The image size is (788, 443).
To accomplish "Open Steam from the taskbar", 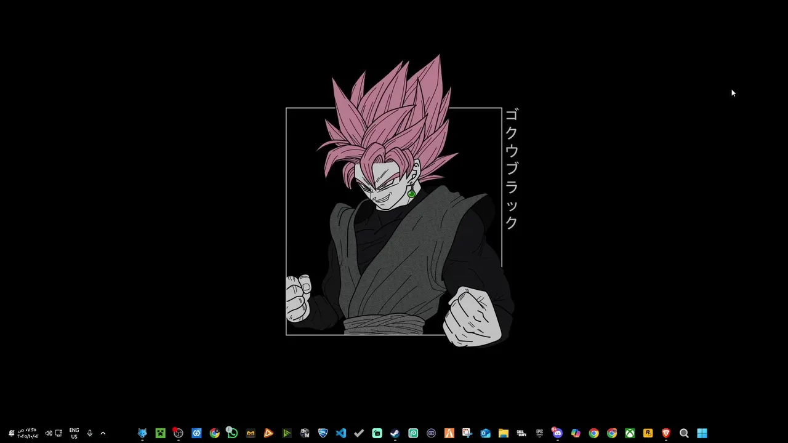I will (395, 433).
